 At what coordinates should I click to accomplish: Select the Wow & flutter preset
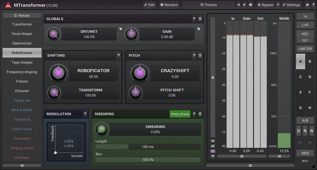click(x=22, y=110)
